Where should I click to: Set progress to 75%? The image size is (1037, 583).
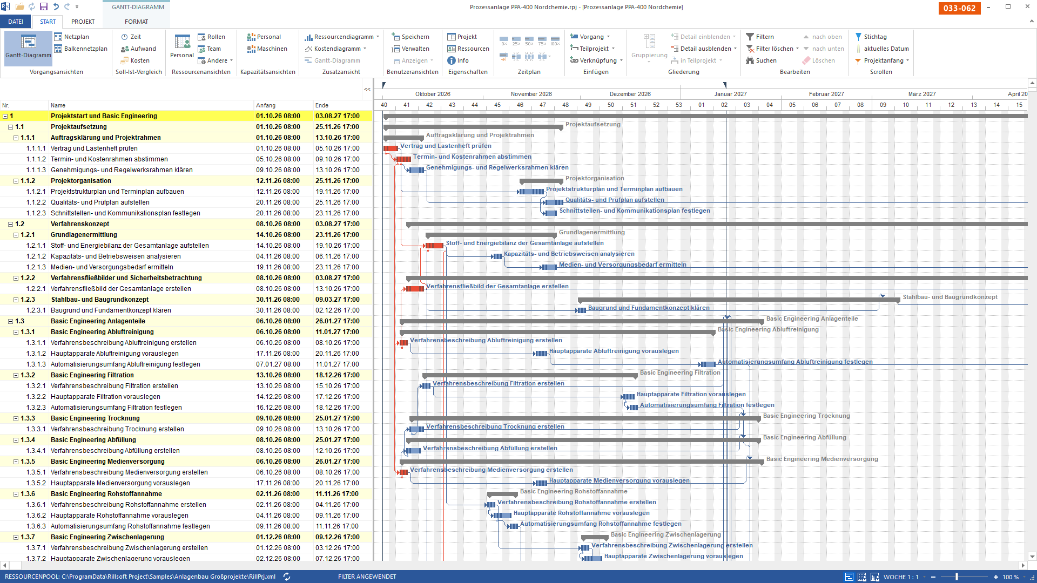coord(542,41)
